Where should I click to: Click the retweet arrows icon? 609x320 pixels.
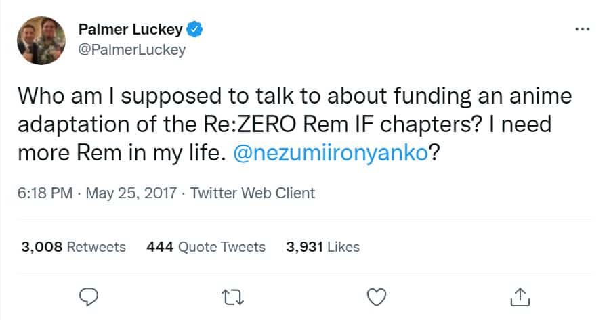click(234, 296)
